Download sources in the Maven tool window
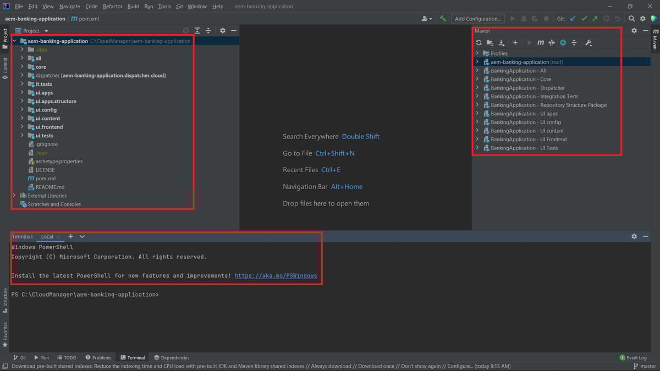Screen dimensions: 660x371 [502, 42]
